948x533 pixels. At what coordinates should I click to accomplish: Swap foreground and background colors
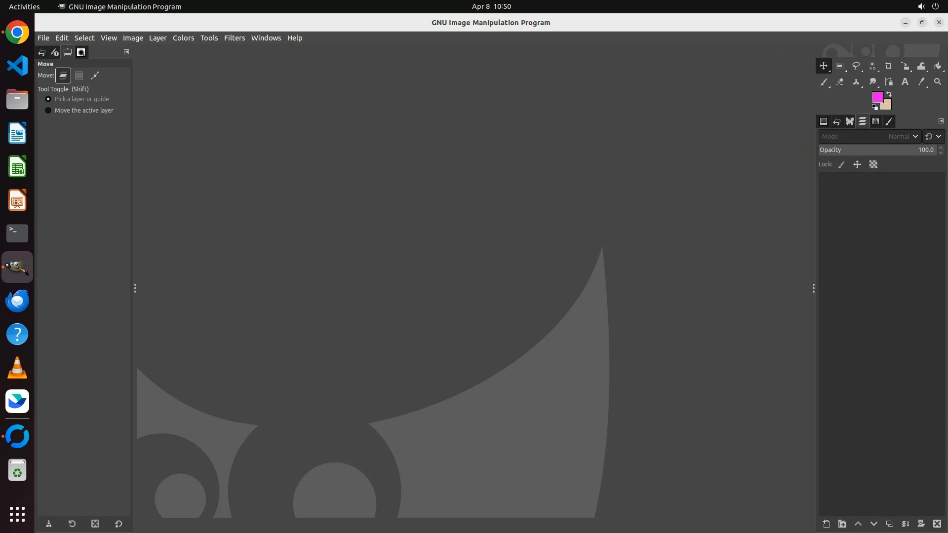tap(889, 94)
